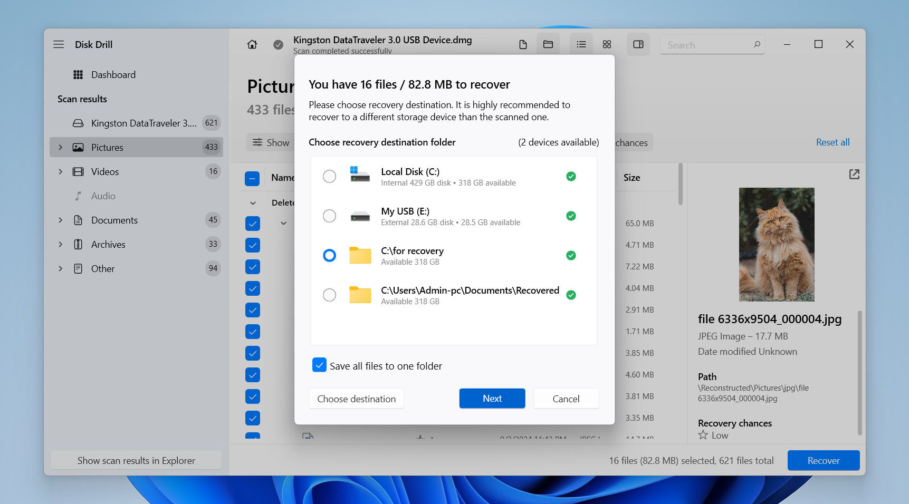Screen dimensions: 909x504
Task: Click the Other category icon
Action: tap(78, 269)
